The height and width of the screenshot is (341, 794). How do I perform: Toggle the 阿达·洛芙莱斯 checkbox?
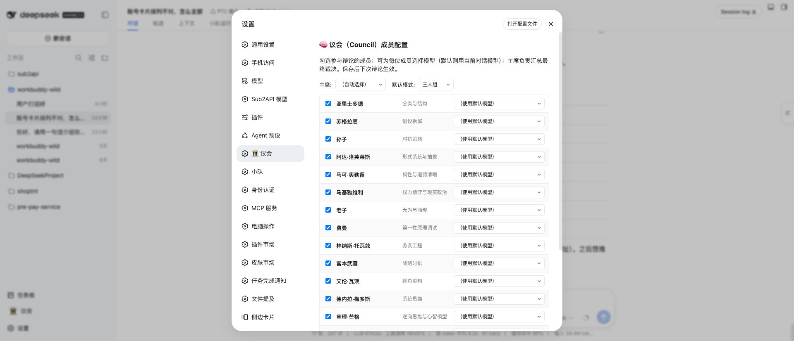point(328,157)
